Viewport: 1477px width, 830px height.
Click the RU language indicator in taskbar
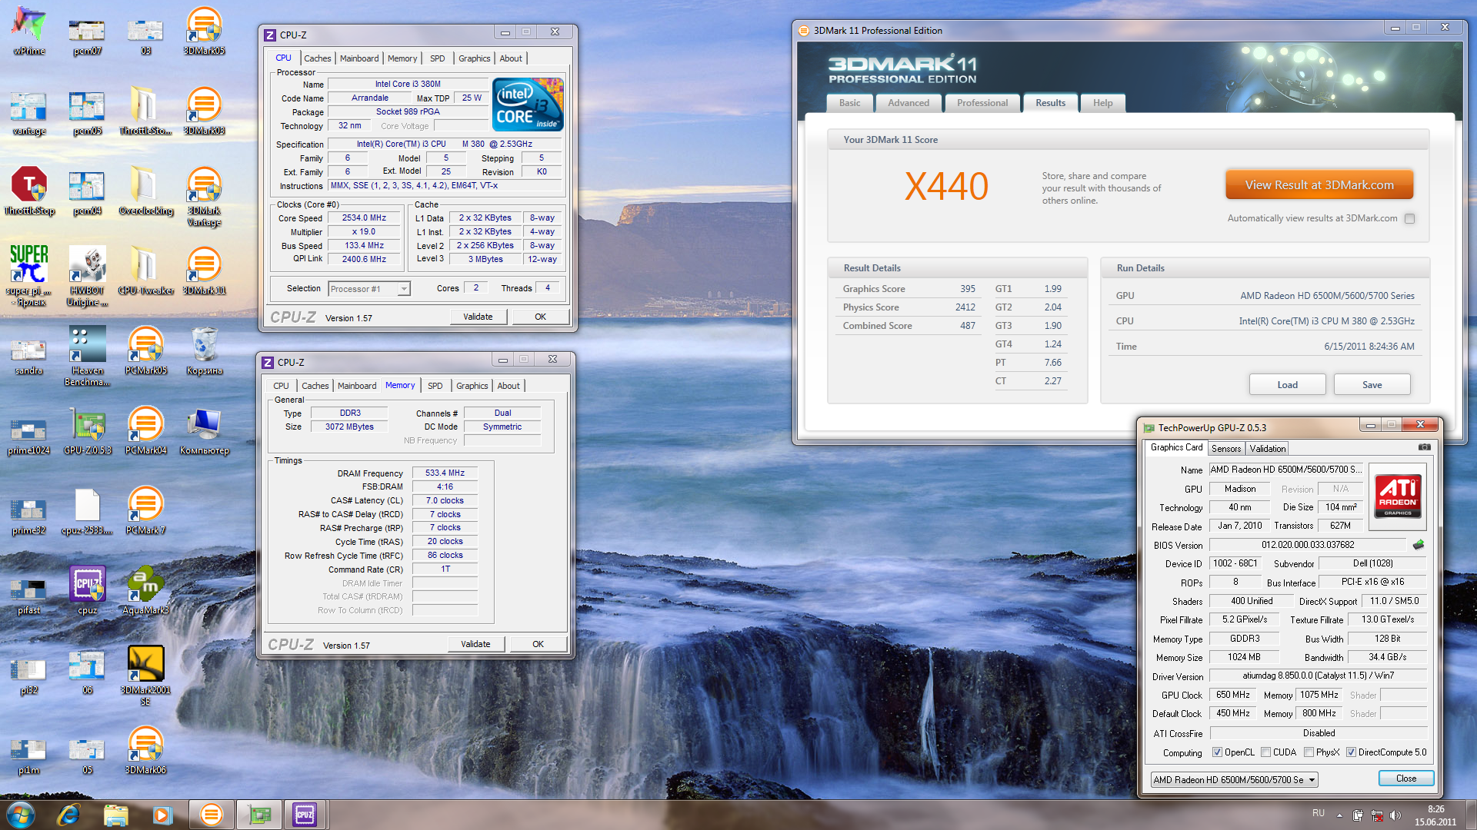tap(1319, 813)
